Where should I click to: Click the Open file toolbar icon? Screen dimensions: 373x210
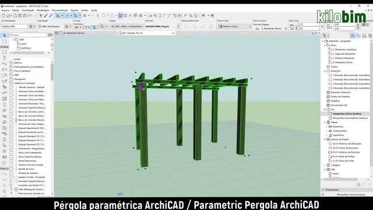click(9, 16)
